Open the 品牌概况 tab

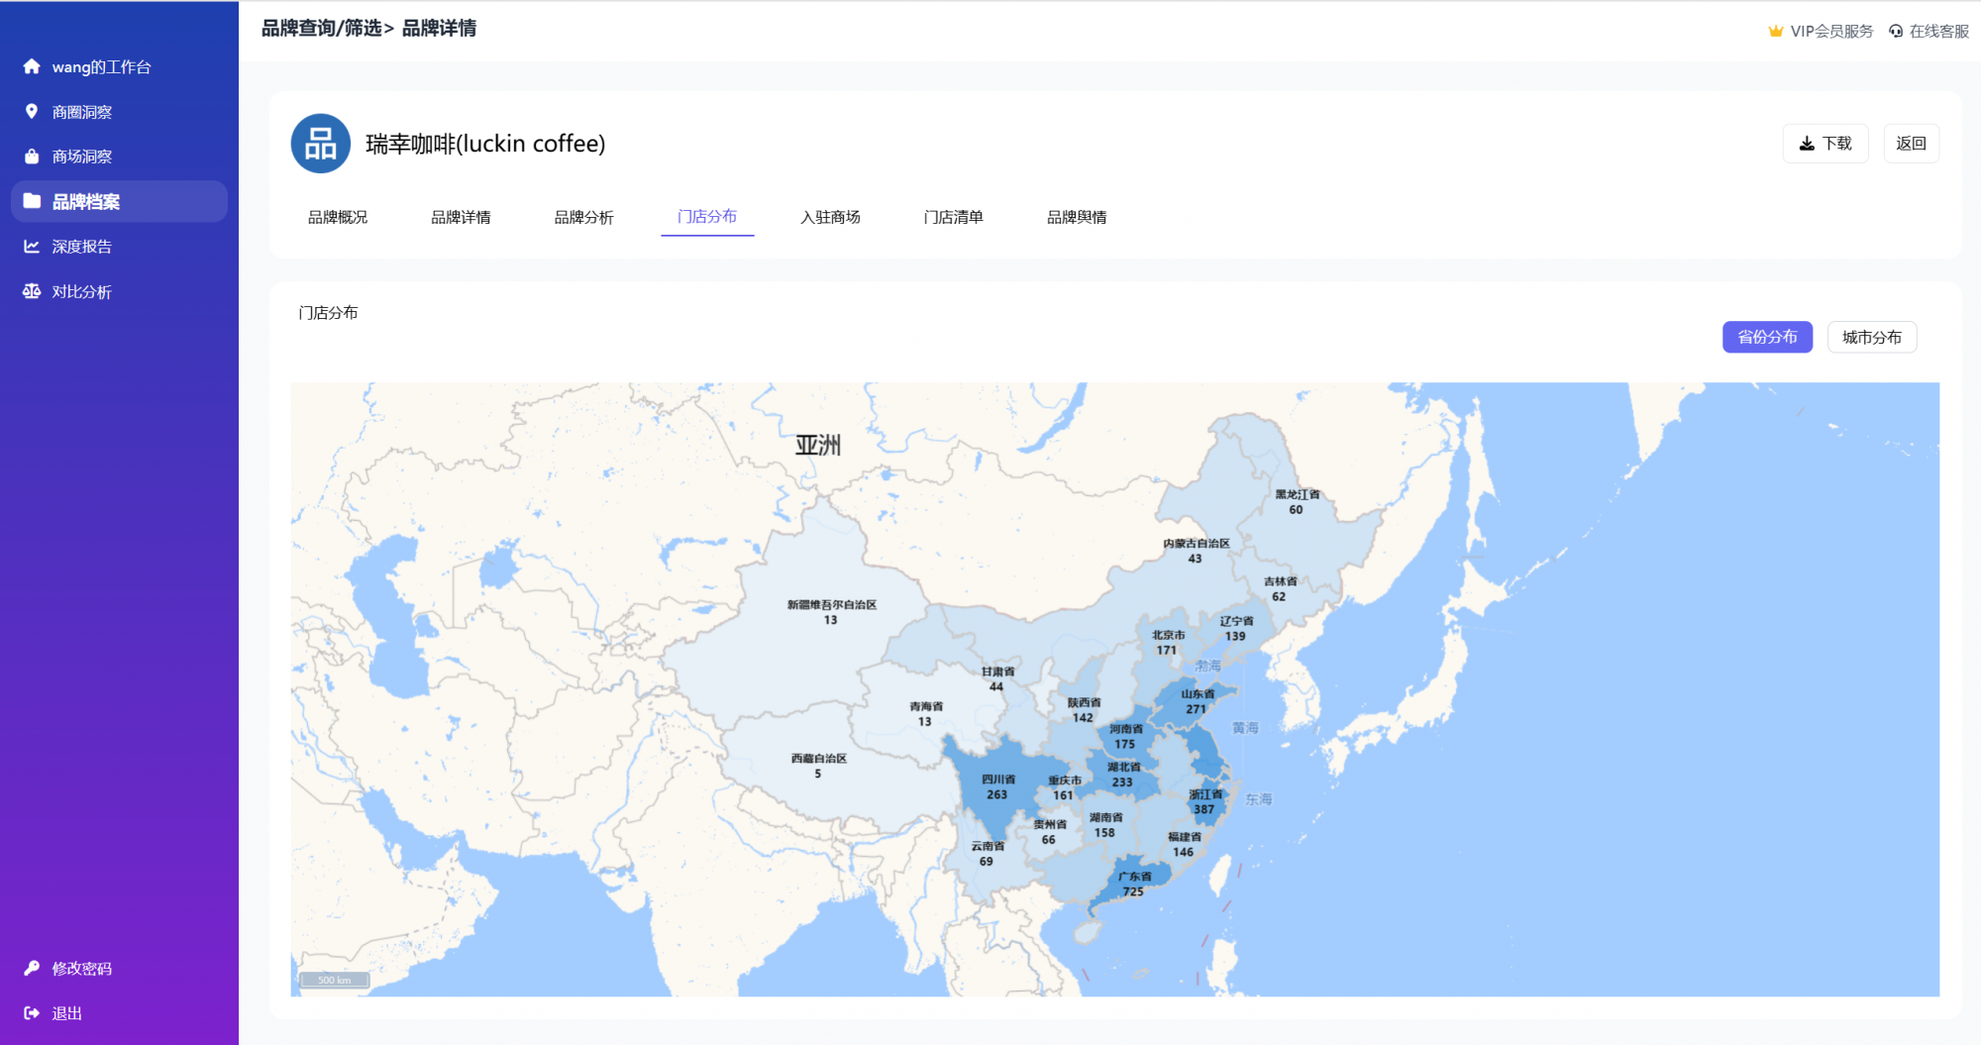pyautogui.click(x=338, y=217)
